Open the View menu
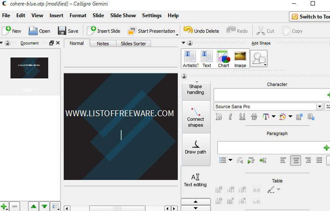 click(37, 16)
